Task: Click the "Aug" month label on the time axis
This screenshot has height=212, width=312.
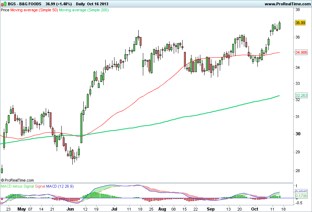Action: tap(162, 209)
